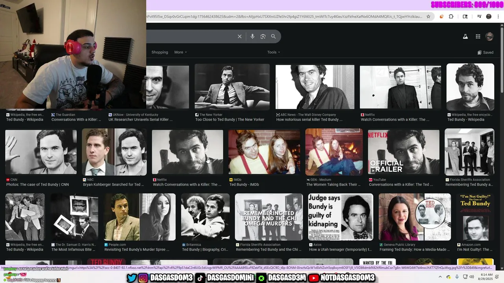The height and width of the screenshot is (283, 504).
Task: Click the taskbar microphone tray icon
Action: (457, 277)
